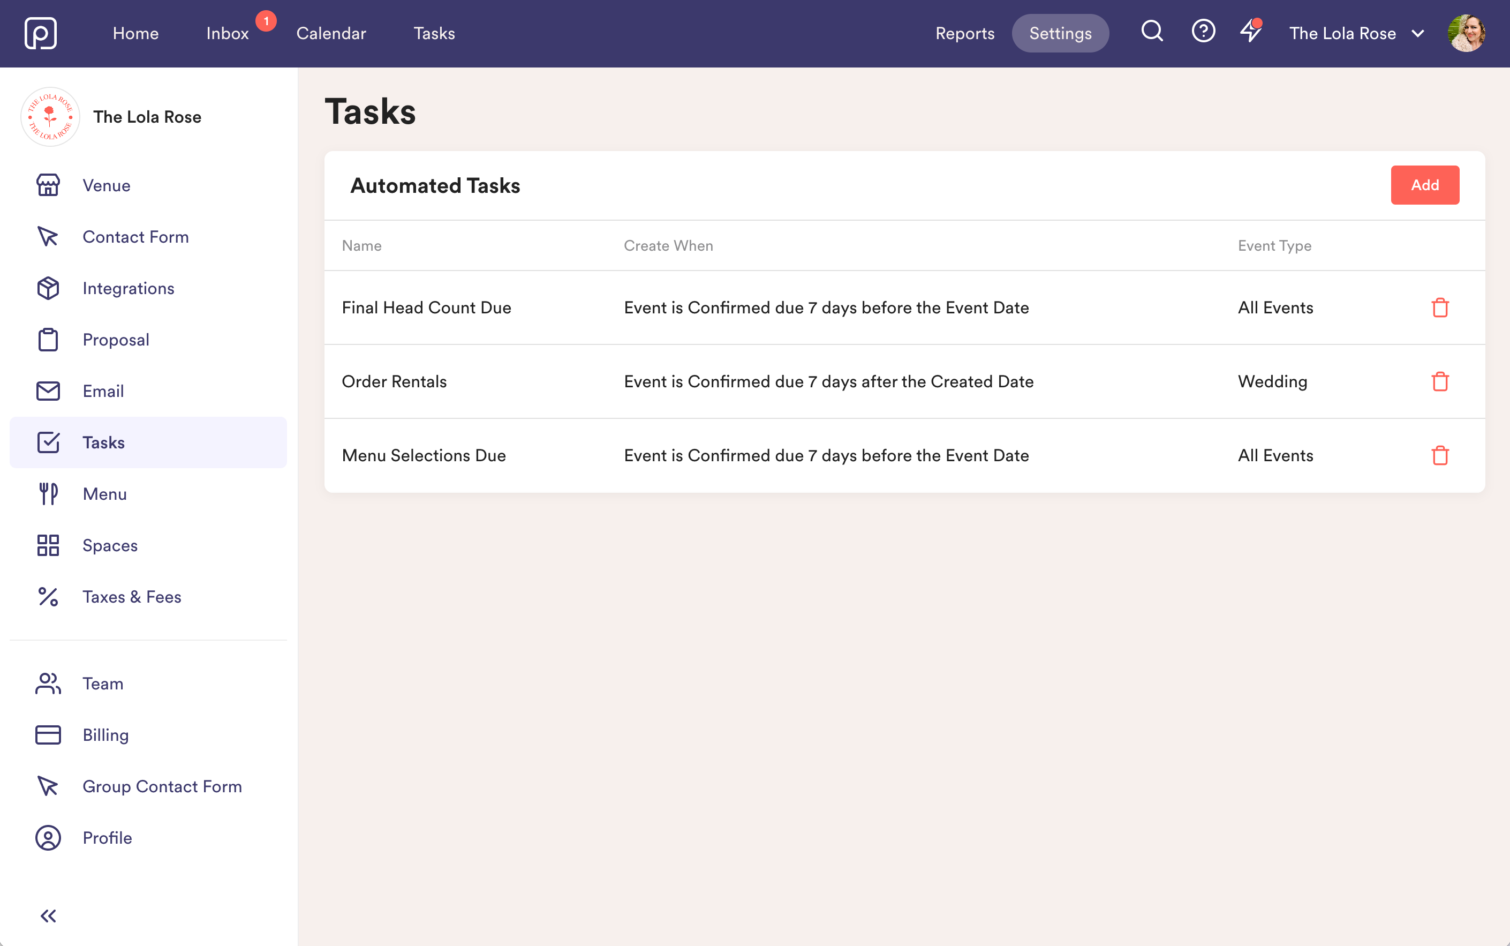
Task: Click the app logo in top bar
Action: click(x=41, y=33)
